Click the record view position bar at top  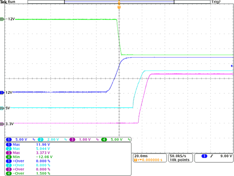(119, 2)
